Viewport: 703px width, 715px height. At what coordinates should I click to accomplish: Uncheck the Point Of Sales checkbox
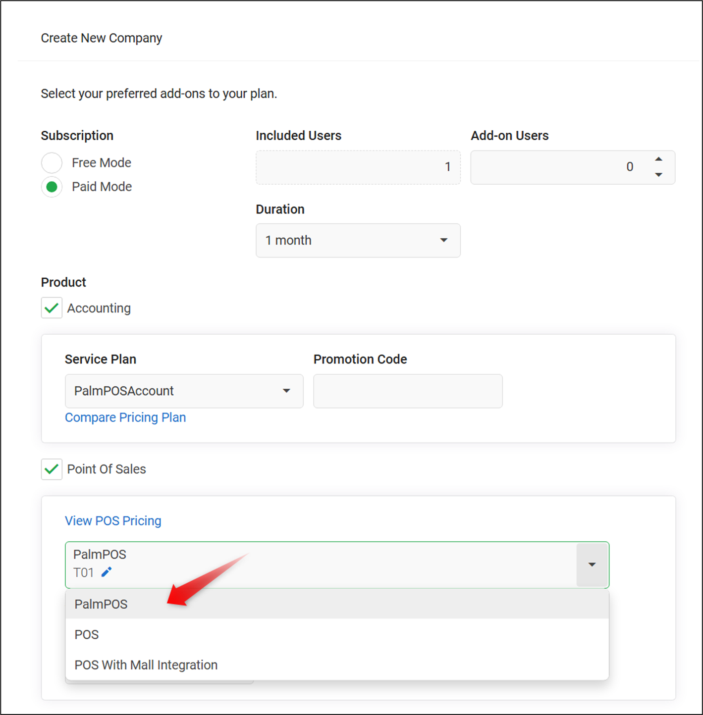point(52,469)
